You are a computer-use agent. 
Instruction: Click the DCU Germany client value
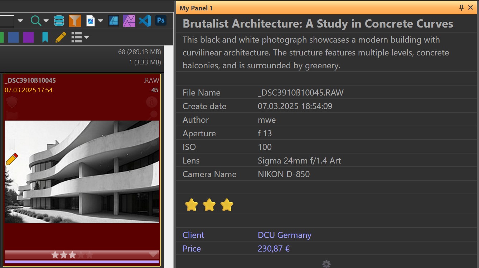(x=285, y=235)
